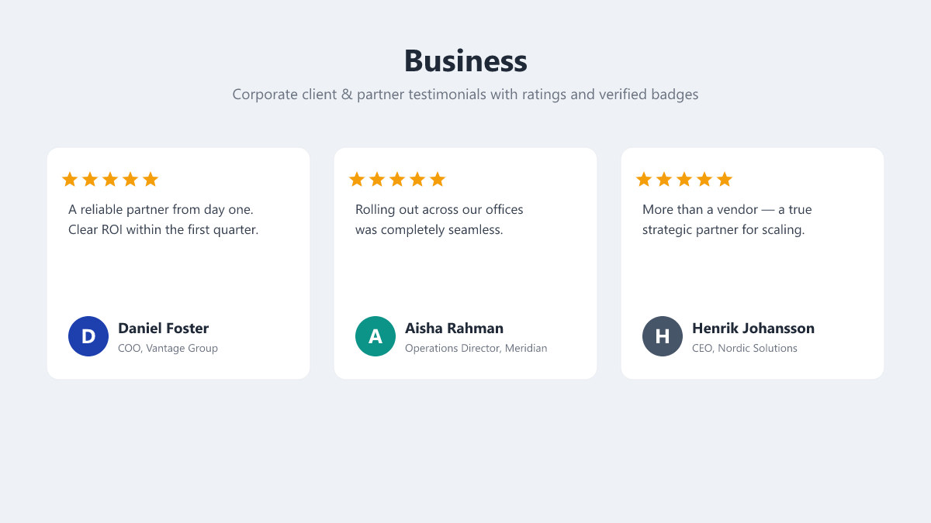Click the 'Rolling out across our offices' quote
This screenshot has width=931, height=523.
[x=439, y=219]
